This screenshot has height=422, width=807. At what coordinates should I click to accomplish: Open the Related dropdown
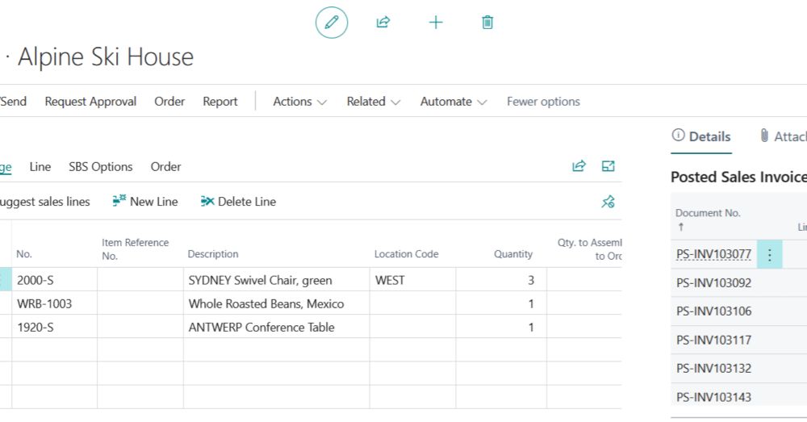373,102
